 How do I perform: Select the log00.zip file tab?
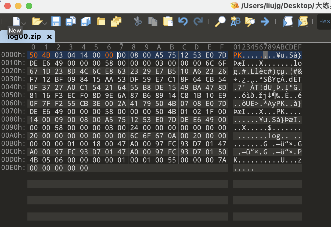click(24, 37)
